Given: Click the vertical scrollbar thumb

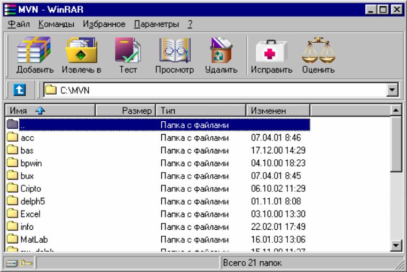Looking at the screenshot, I should [x=396, y=144].
